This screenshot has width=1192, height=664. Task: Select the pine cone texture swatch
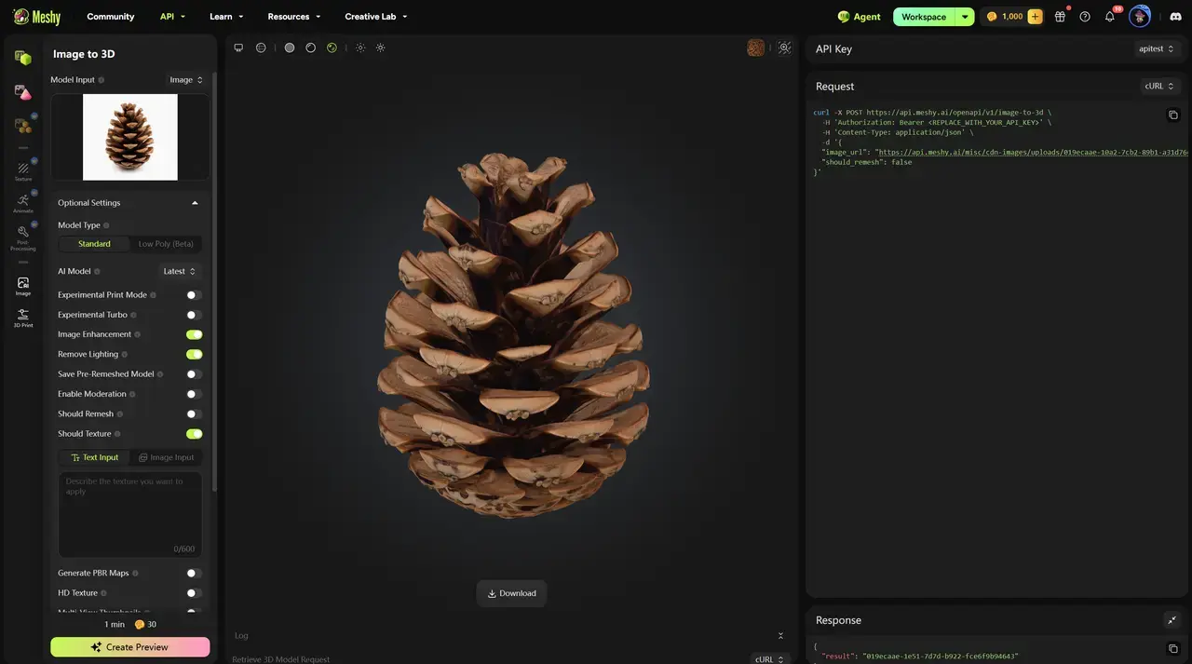[x=755, y=47]
